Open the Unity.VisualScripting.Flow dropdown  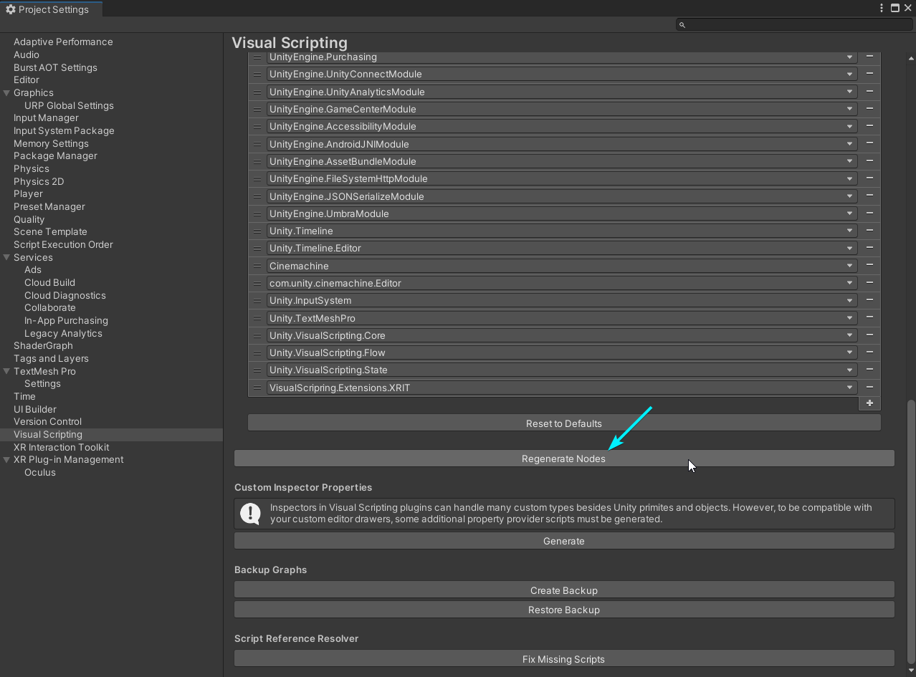pyautogui.click(x=563, y=352)
